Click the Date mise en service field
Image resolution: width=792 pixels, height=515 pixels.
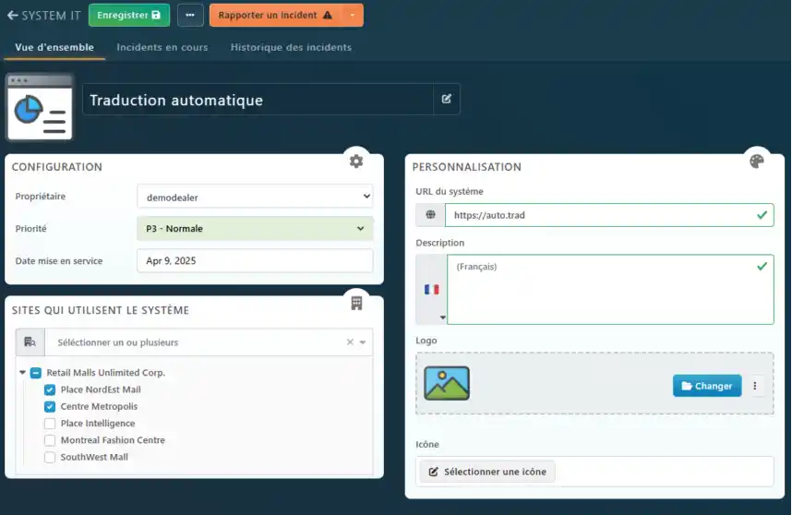point(255,261)
